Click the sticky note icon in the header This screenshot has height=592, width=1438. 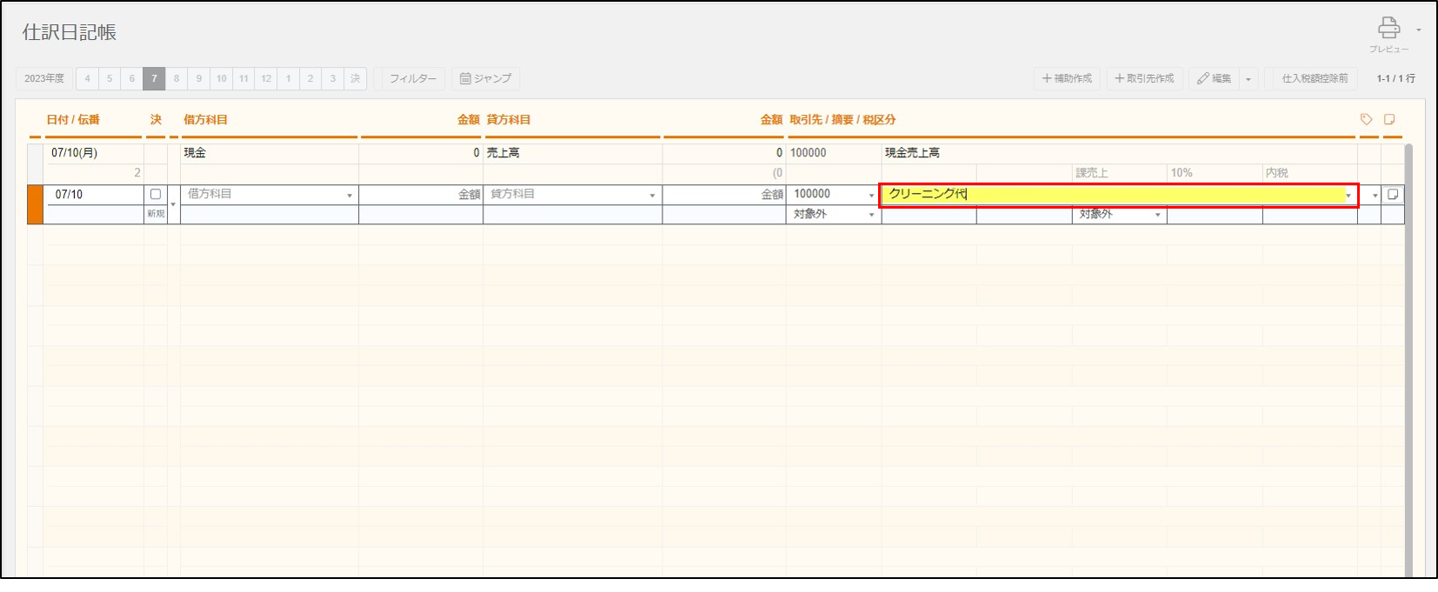1389,119
